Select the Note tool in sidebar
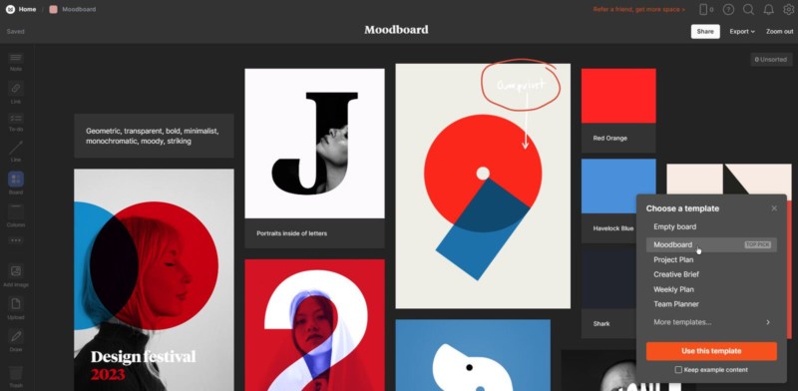The width and height of the screenshot is (798, 391). click(x=16, y=61)
